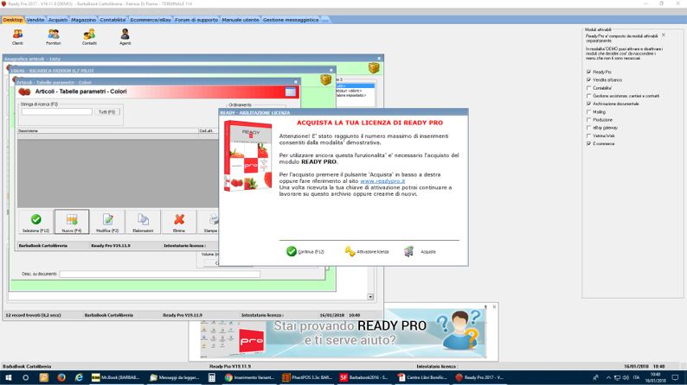Switch to Chrome Inserimento Varianti taskbar item
The height and width of the screenshot is (385, 687).
click(x=250, y=377)
